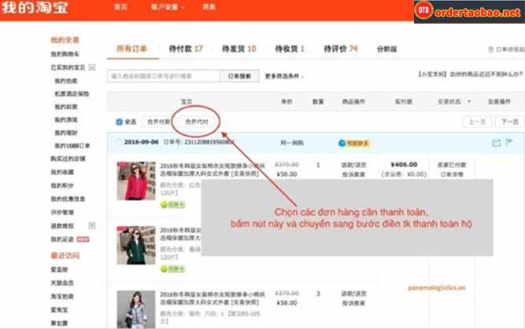Open 购买过的店铺 in the sidebar

click(68, 159)
